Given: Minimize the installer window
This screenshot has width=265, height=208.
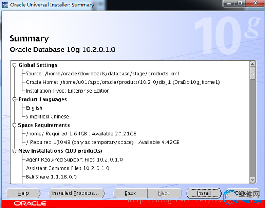Looking at the screenshot, I should pos(229,3).
